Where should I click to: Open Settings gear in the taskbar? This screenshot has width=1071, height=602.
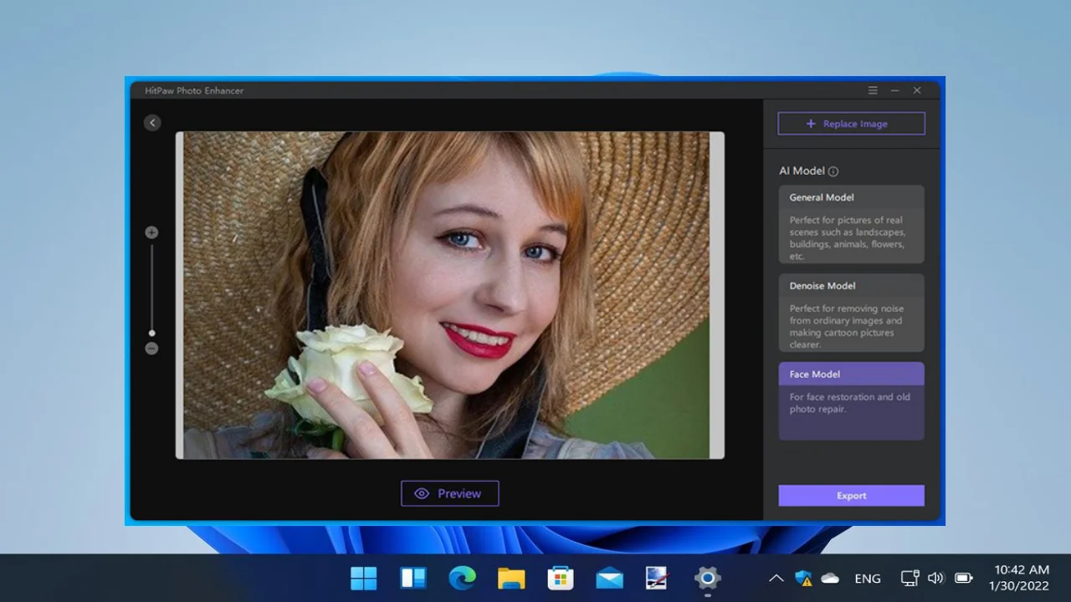click(707, 578)
